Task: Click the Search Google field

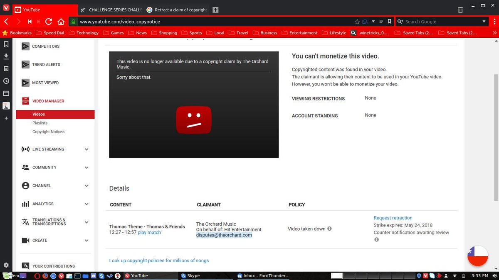Action: click(442, 22)
